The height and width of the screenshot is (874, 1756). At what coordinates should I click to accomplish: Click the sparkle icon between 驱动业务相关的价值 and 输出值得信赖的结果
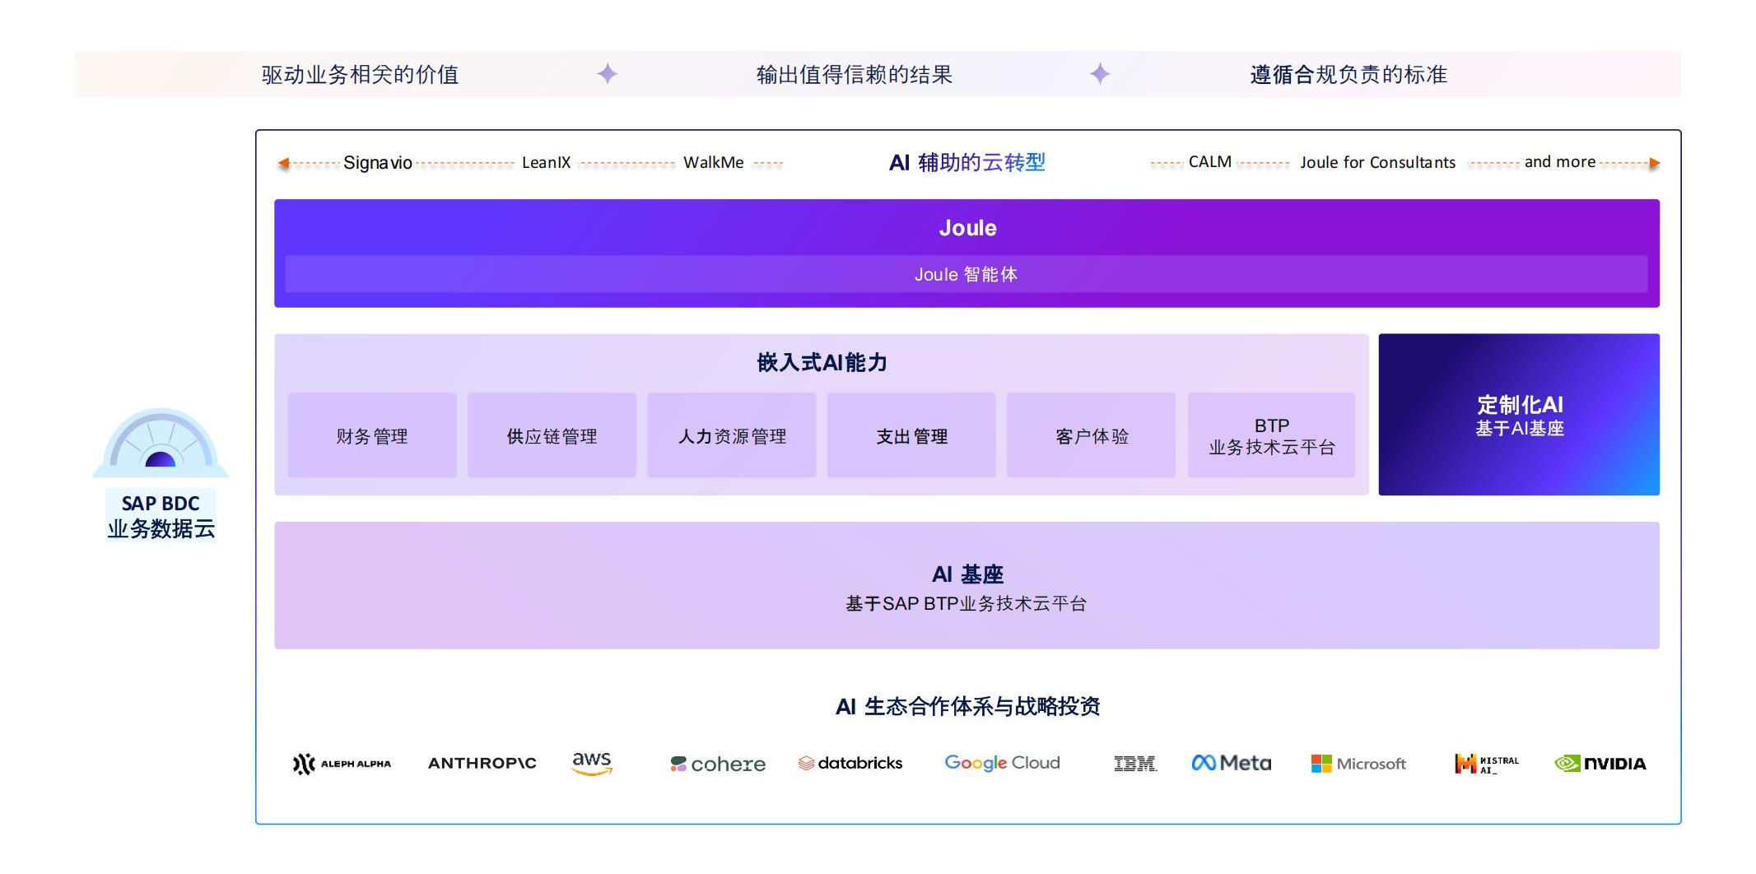(x=607, y=75)
